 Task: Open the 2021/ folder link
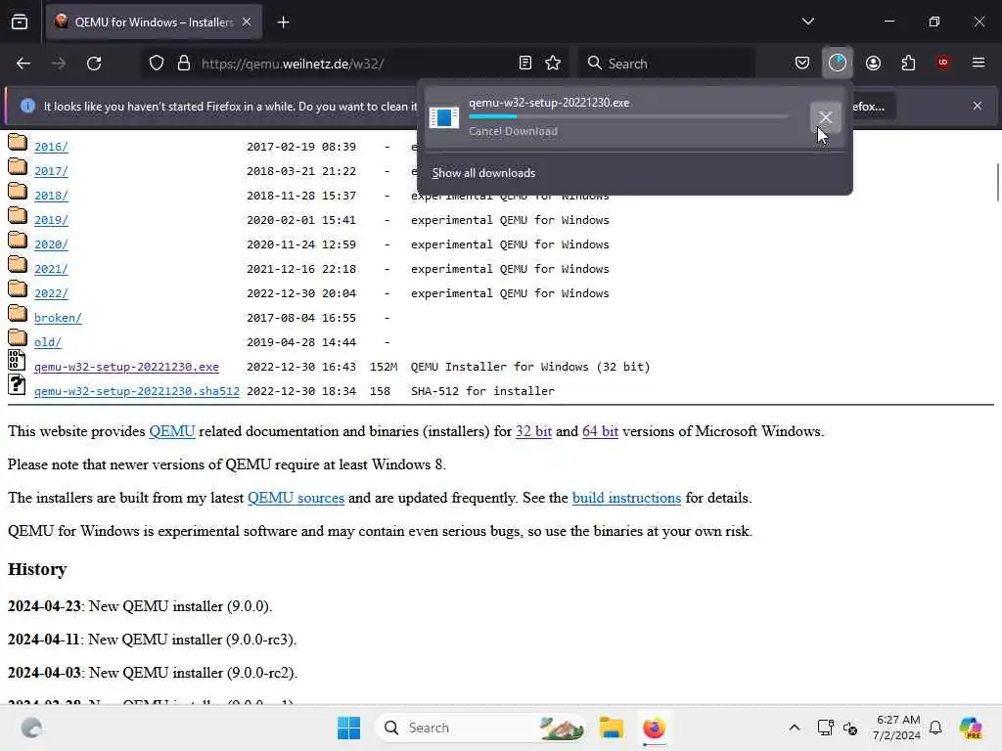coord(51,269)
